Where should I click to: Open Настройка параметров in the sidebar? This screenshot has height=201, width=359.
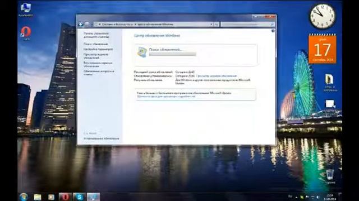tap(98, 49)
